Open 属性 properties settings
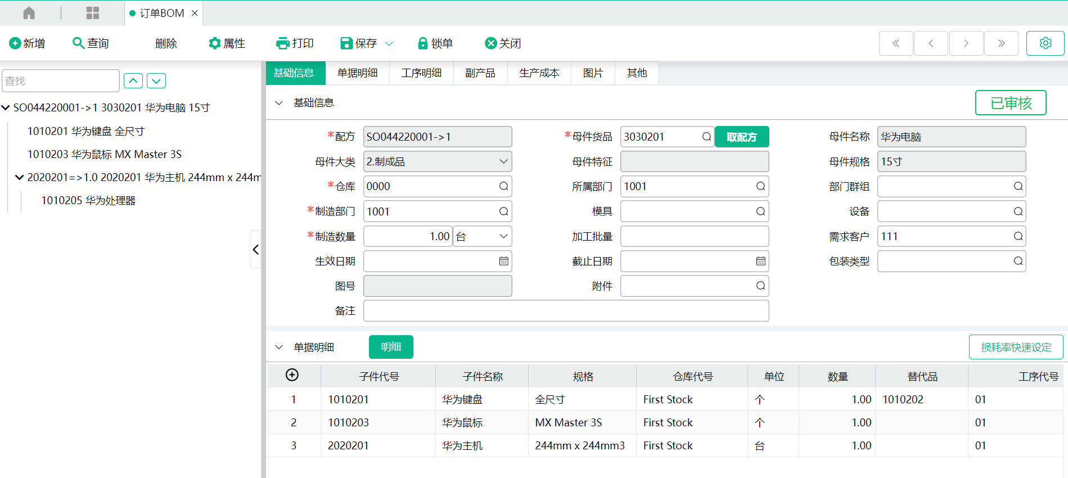 pos(227,43)
